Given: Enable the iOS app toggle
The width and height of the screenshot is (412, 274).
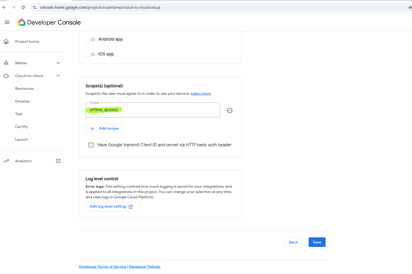Looking at the screenshot, I should point(90,54).
